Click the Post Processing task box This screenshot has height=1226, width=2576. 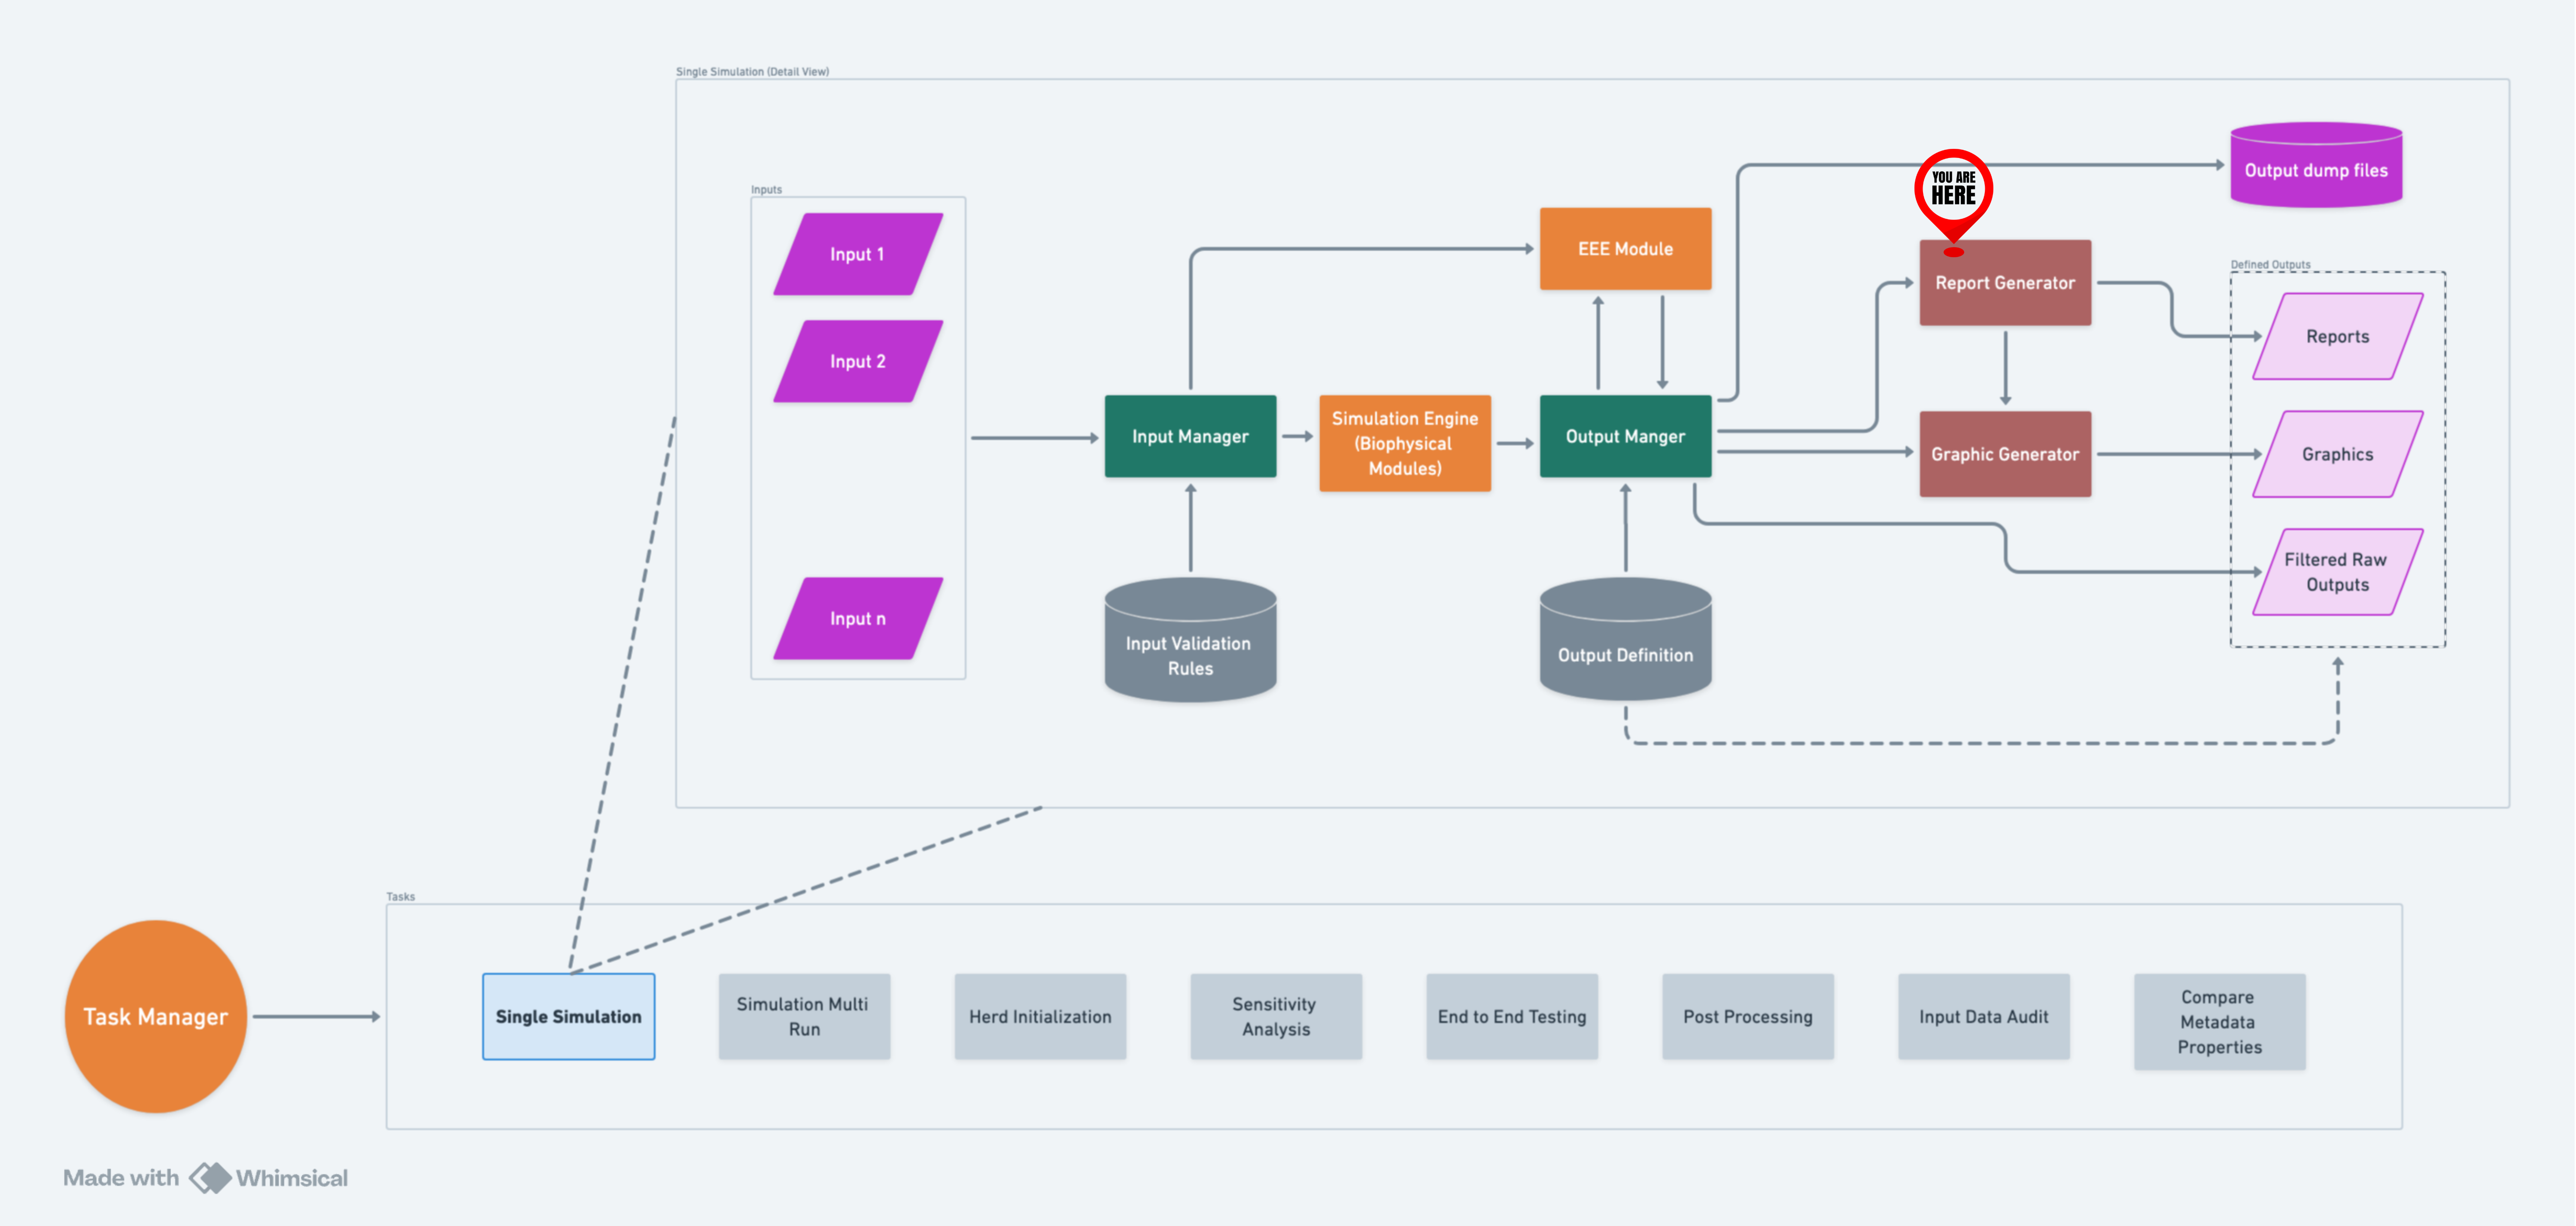[1748, 1016]
